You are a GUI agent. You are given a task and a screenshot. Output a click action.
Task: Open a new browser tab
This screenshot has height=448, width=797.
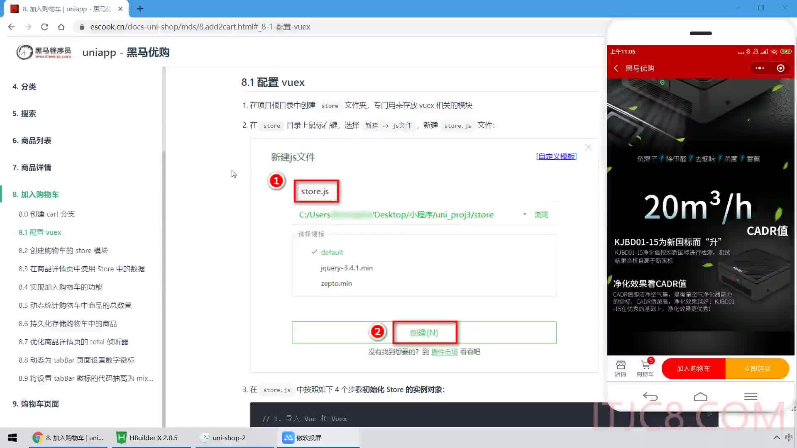(x=140, y=9)
